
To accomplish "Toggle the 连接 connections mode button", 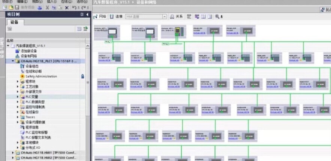I will [x=116, y=17].
